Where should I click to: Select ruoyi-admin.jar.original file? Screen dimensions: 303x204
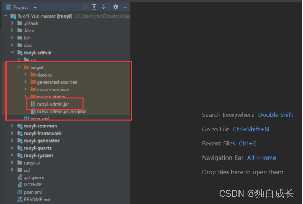click(x=62, y=112)
